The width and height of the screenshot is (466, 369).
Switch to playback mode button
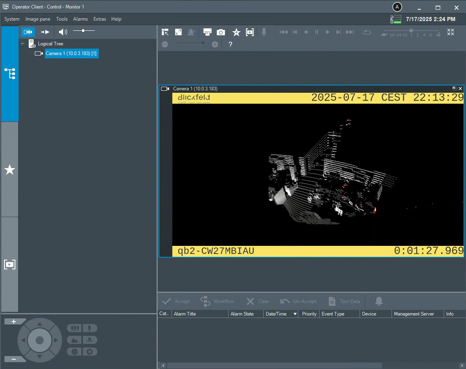pos(45,32)
